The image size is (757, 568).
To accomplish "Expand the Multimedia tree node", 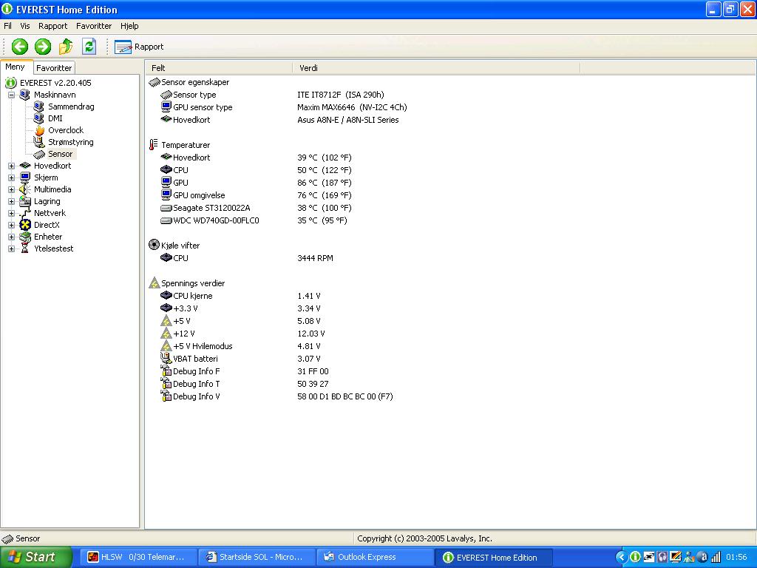I will click(12, 189).
